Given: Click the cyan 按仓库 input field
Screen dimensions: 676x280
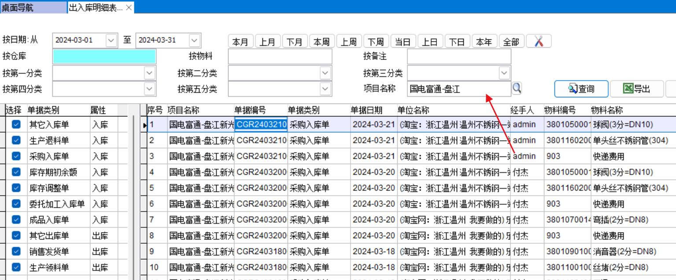Looking at the screenshot, I should (x=104, y=56).
